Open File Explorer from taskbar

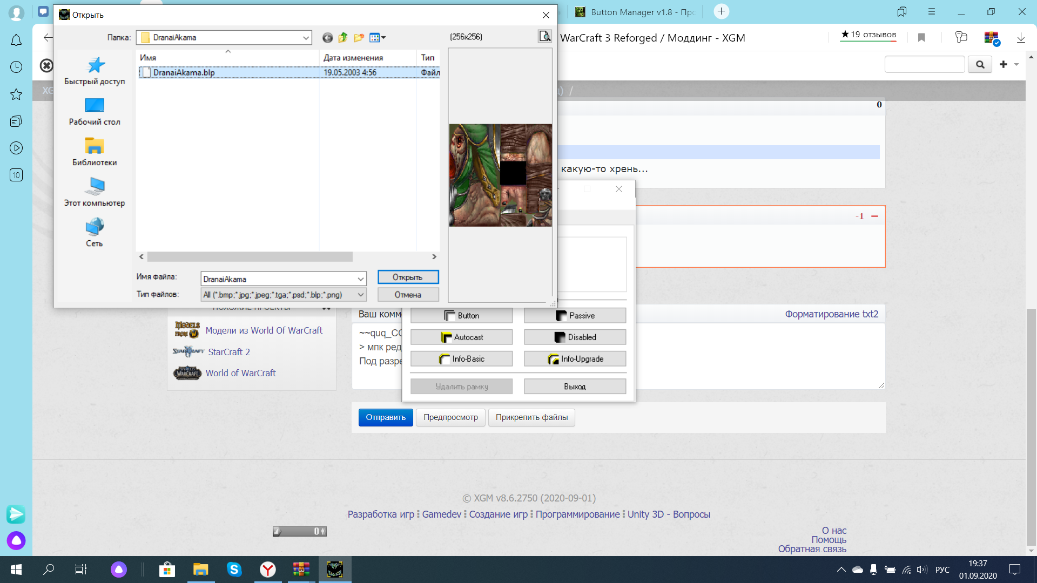tap(200, 570)
